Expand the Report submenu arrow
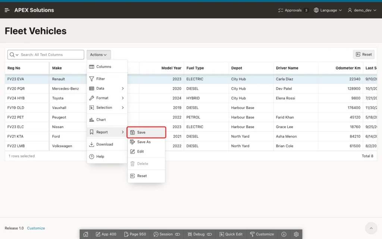This screenshot has height=239, width=382. 122,132
